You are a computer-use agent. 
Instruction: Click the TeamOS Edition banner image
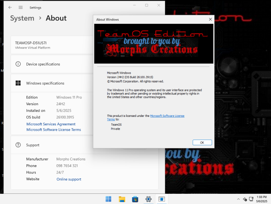[x=154, y=44]
